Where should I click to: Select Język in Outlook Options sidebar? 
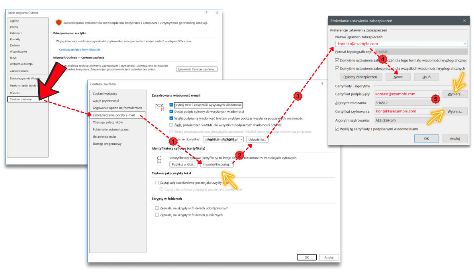pyautogui.click(x=13, y=58)
